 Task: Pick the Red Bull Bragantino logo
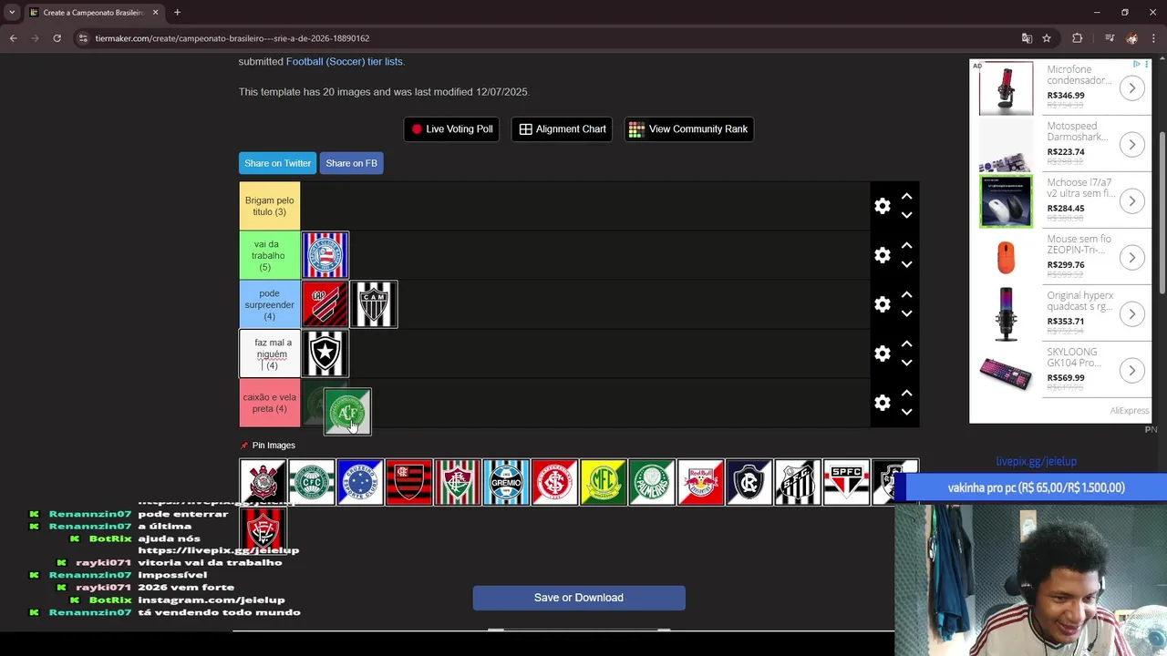coord(700,482)
